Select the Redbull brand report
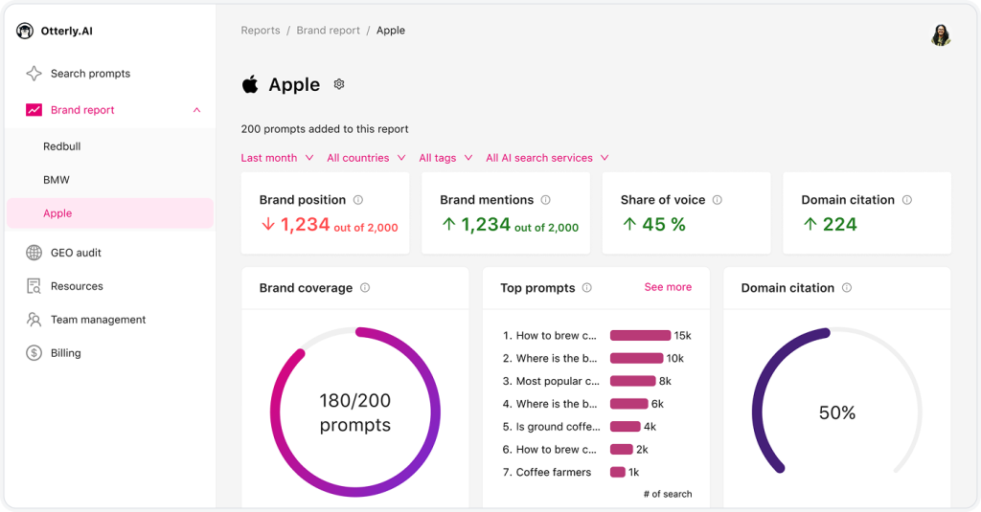Image resolution: width=981 pixels, height=512 pixels. (x=62, y=146)
